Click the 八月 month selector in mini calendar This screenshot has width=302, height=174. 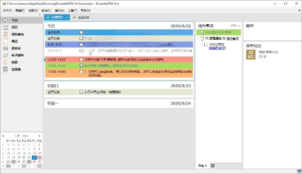[x=17, y=136]
